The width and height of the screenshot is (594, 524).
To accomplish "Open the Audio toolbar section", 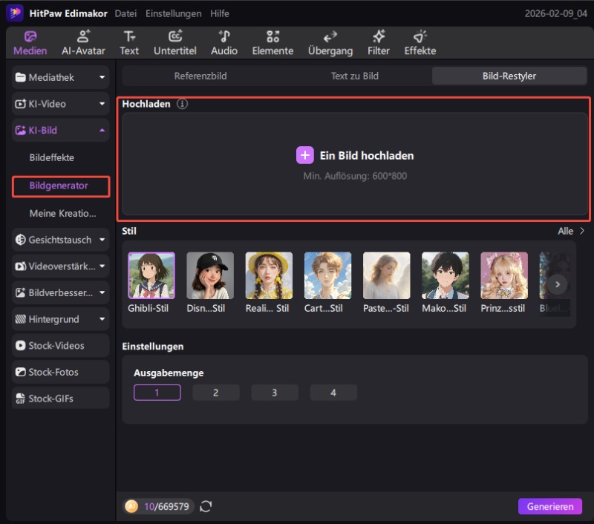I will 224,43.
